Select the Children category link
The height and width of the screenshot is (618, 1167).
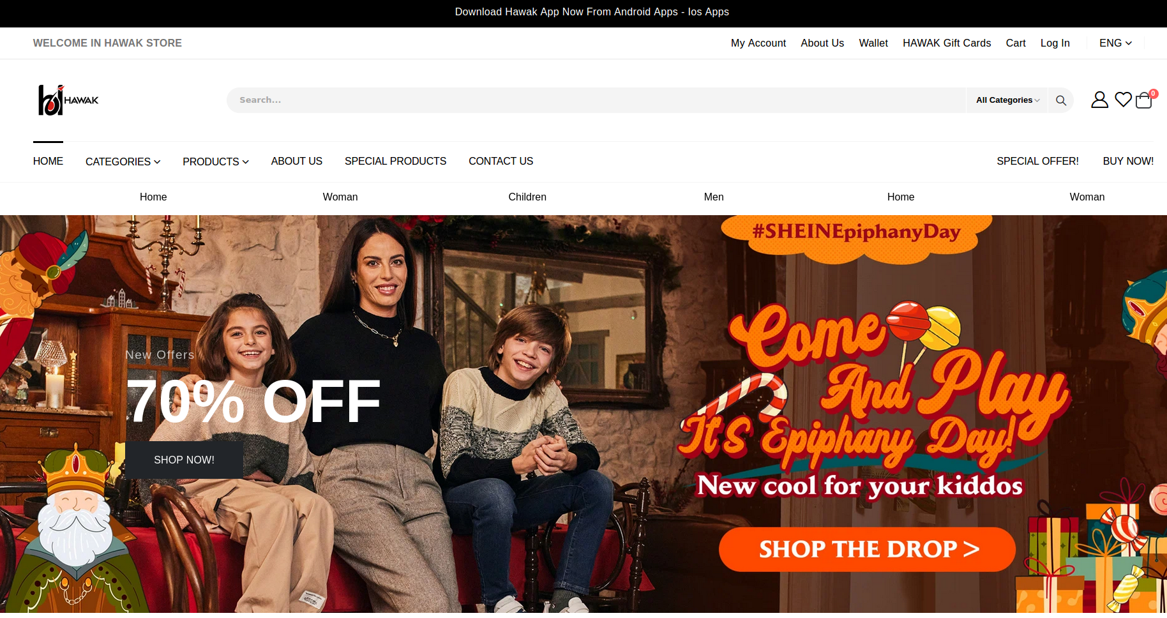(x=527, y=197)
